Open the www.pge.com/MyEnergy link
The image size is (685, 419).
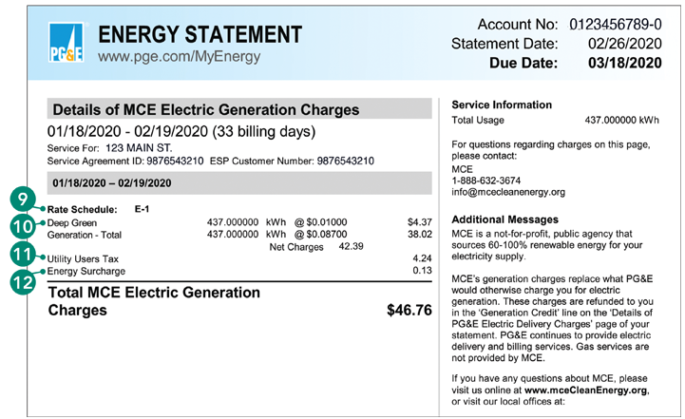coord(180,57)
